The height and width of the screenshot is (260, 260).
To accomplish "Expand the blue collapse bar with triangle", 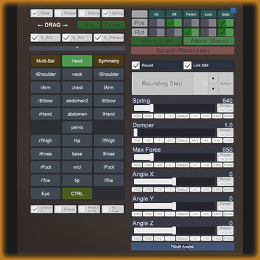I will click(77, 48).
